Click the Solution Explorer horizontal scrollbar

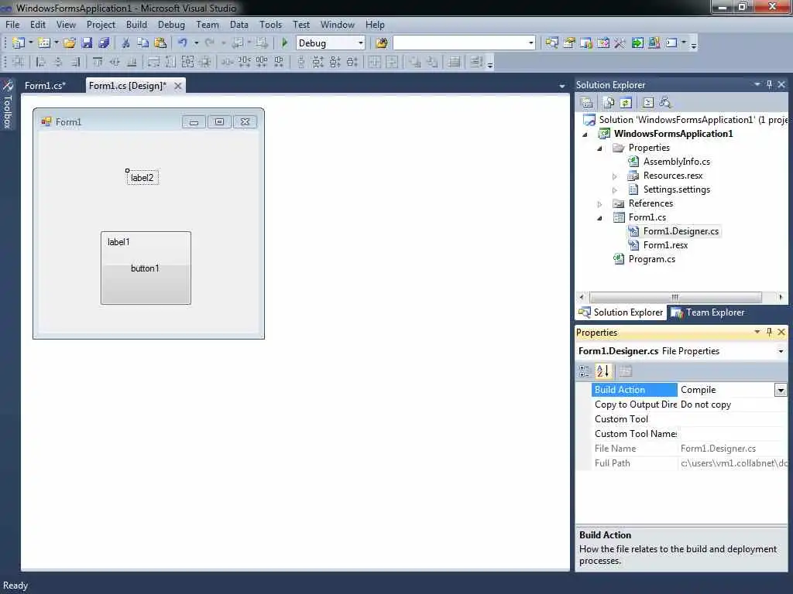click(x=675, y=297)
